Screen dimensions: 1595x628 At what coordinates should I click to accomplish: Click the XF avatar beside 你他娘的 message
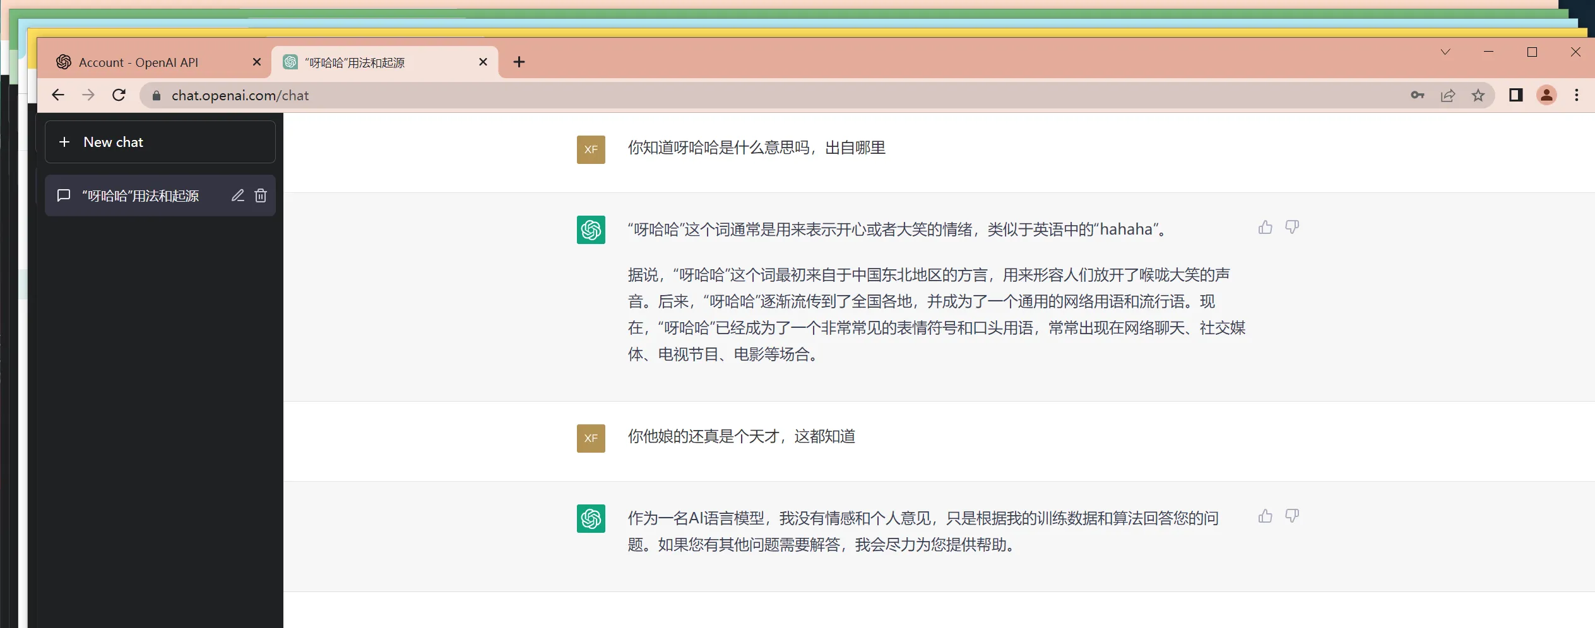pyautogui.click(x=591, y=438)
